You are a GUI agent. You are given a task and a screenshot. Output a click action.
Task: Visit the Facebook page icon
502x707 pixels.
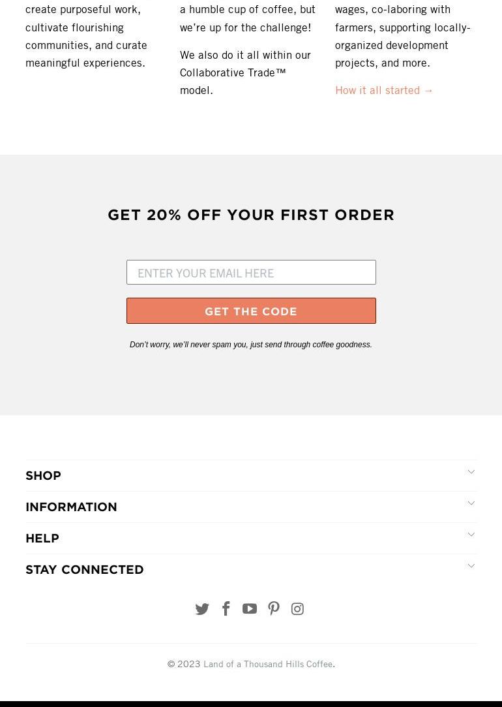coord(226,608)
